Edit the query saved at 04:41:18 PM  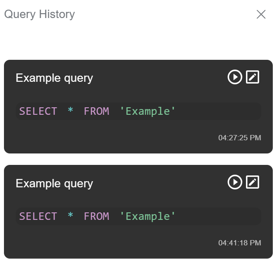coord(253,182)
